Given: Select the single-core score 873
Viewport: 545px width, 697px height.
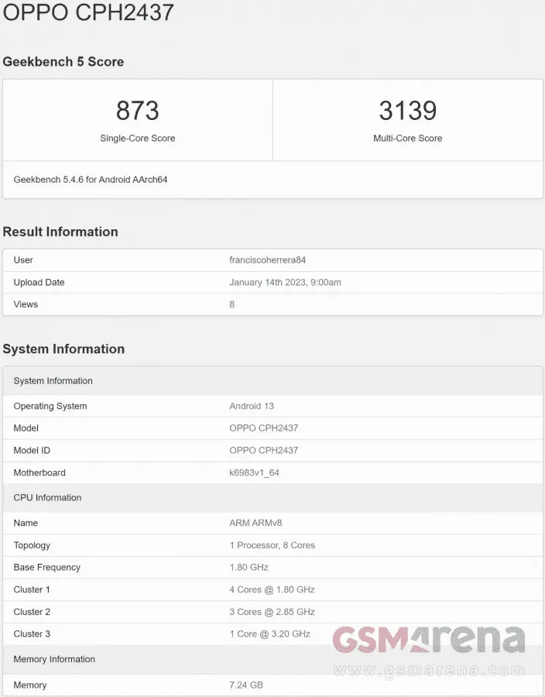Looking at the screenshot, I should click(138, 111).
